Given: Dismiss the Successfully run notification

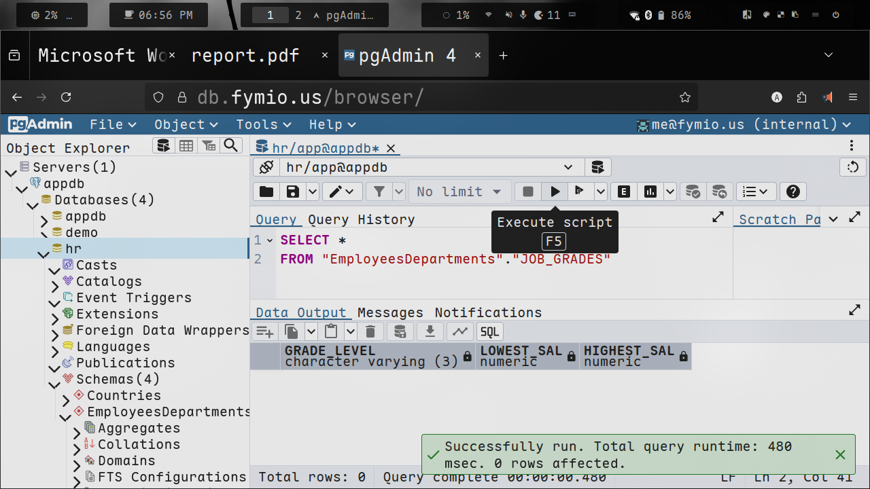Looking at the screenshot, I should (x=840, y=454).
